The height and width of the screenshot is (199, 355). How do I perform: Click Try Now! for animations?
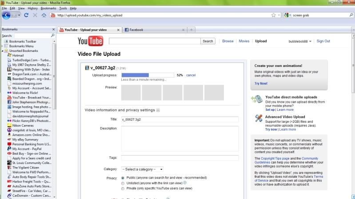pyautogui.click(x=261, y=83)
